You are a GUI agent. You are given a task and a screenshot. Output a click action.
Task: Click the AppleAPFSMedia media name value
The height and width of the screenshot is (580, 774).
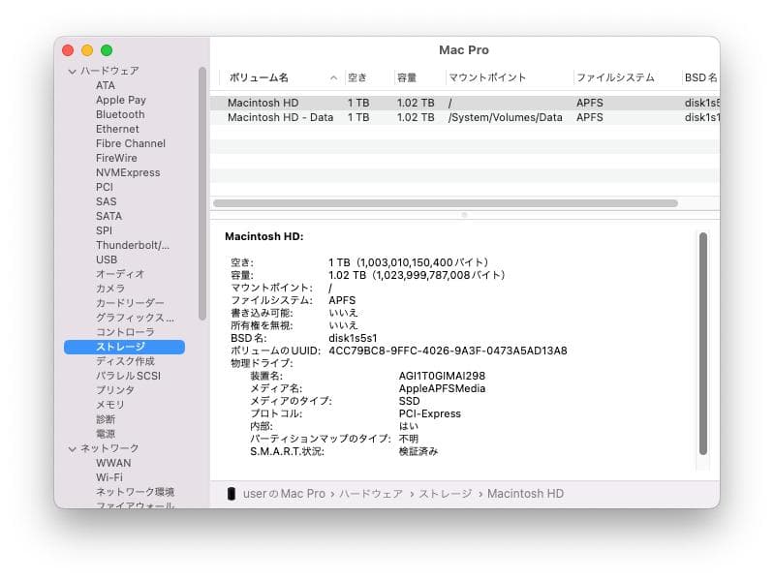pyautogui.click(x=442, y=388)
